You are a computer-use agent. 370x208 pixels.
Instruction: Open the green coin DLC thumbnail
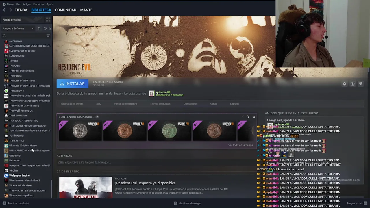pyautogui.click(x=169, y=131)
